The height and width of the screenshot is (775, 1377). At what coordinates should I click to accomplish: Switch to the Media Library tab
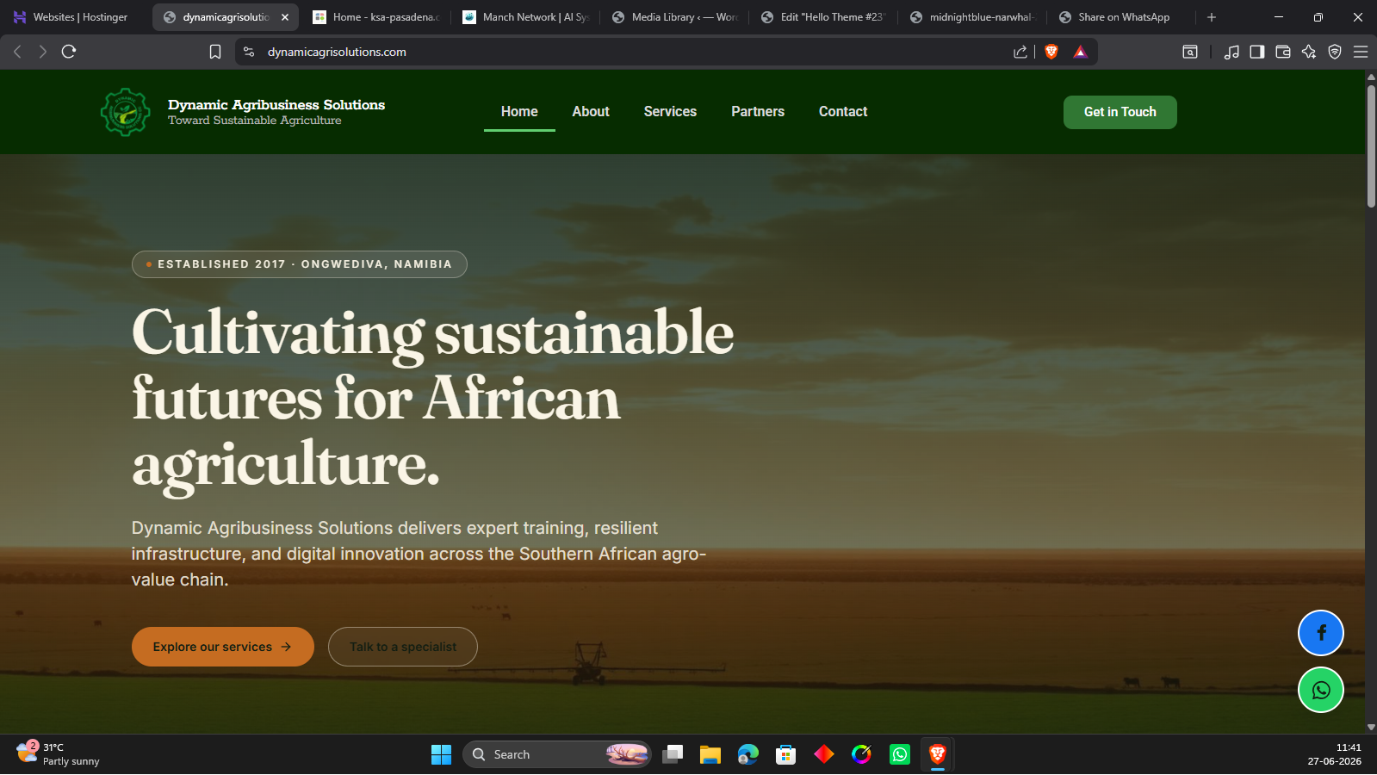(675, 17)
